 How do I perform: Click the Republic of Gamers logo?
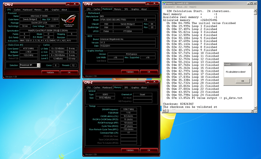69,21
